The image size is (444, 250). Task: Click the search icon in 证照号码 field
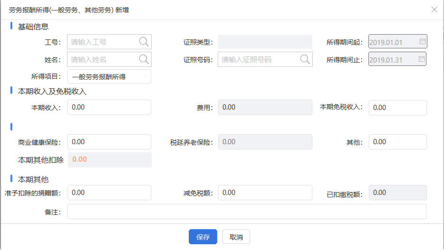[305, 59]
